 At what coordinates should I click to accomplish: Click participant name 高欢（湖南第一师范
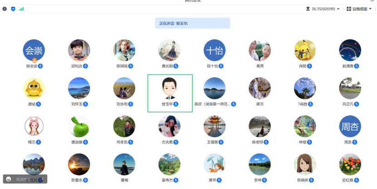[x=212, y=104]
